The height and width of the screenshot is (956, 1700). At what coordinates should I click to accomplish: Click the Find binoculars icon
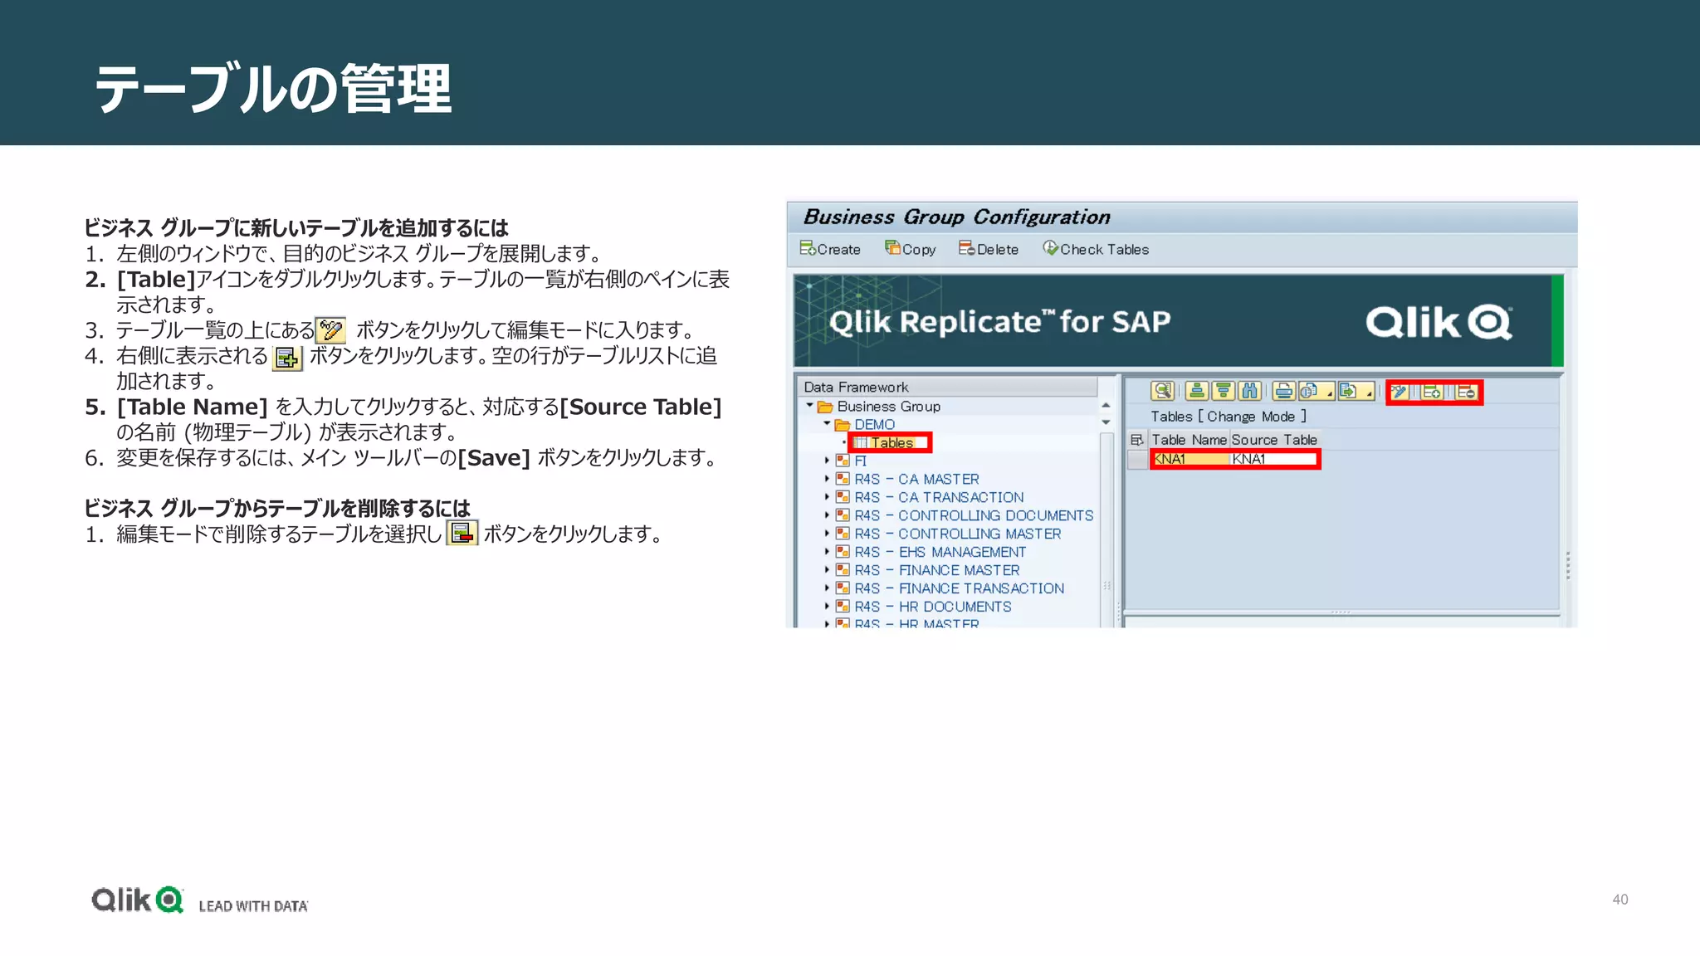pyautogui.click(x=1249, y=391)
